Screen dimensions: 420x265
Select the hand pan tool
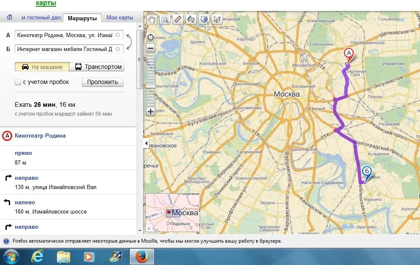tap(152, 19)
